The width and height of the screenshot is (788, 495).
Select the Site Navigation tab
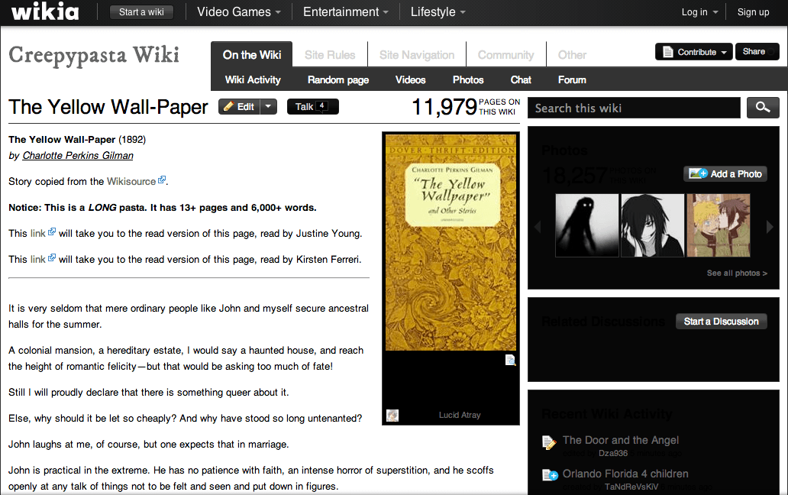point(417,55)
